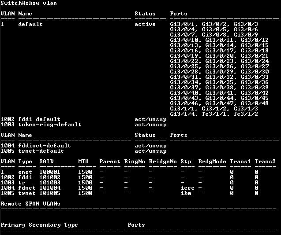281x235 pixels.
Task: Click the 'enet' type entry
Action: (25, 172)
